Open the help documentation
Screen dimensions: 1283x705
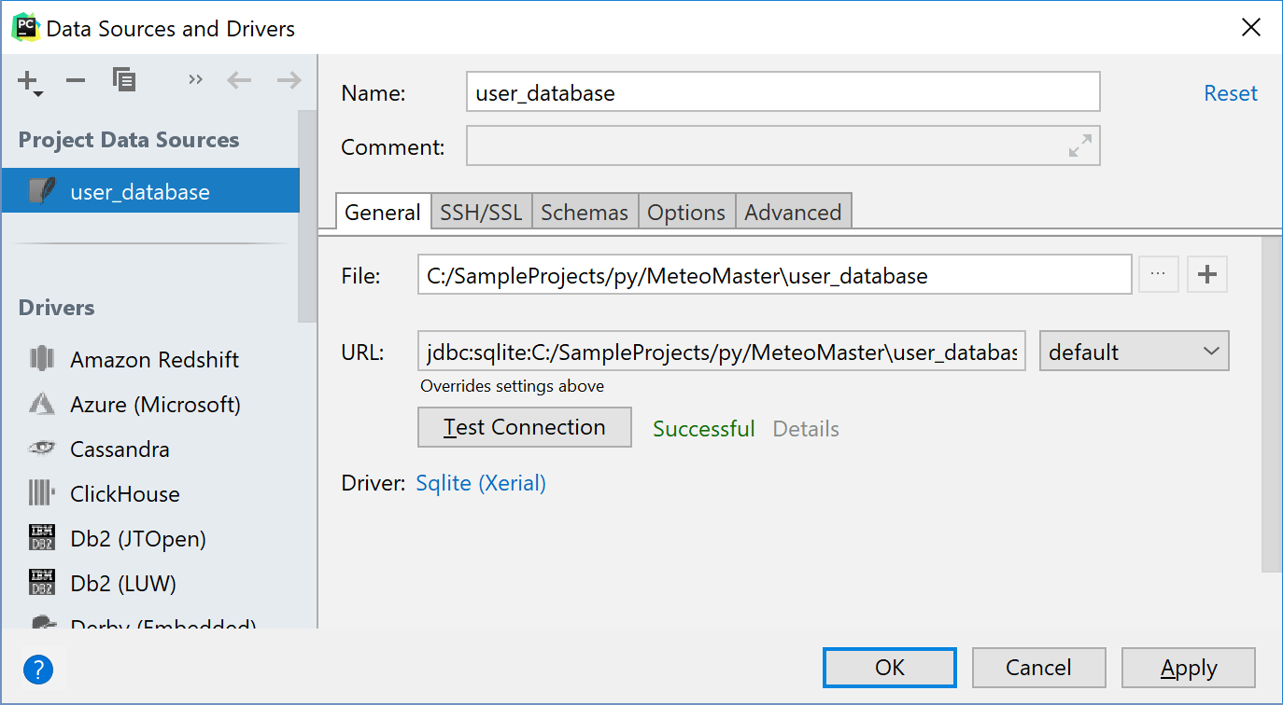click(38, 669)
